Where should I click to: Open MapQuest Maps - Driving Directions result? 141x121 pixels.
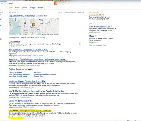[27, 81]
